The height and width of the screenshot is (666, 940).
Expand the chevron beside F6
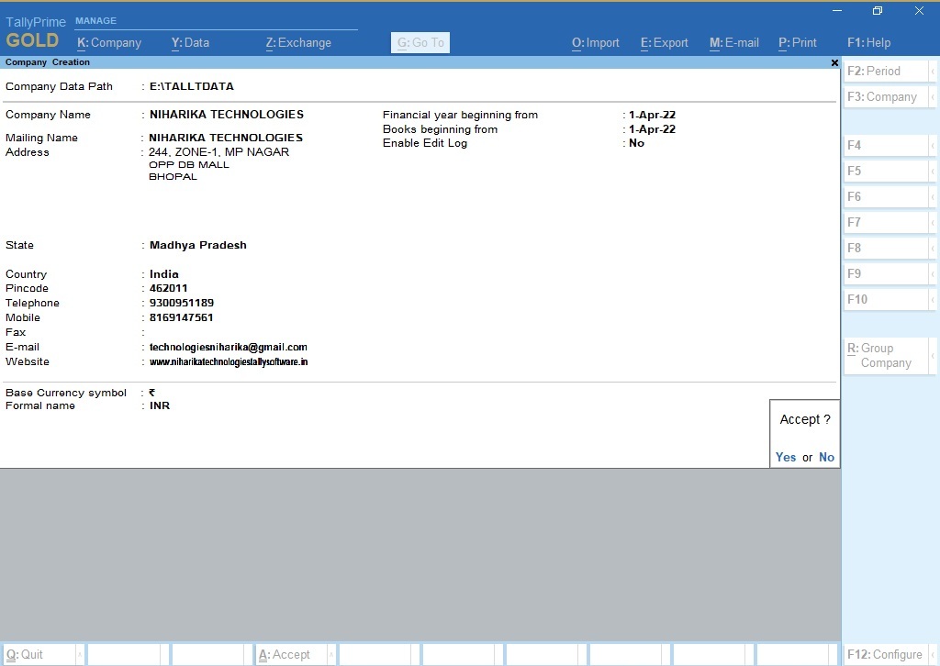coord(933,197)
